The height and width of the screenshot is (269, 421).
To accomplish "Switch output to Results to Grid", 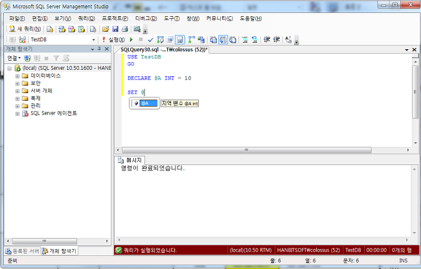I will pos(223,40).
